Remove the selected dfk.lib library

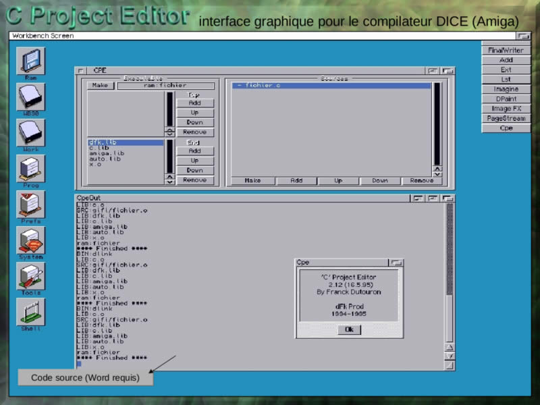[x=195, y=180]
